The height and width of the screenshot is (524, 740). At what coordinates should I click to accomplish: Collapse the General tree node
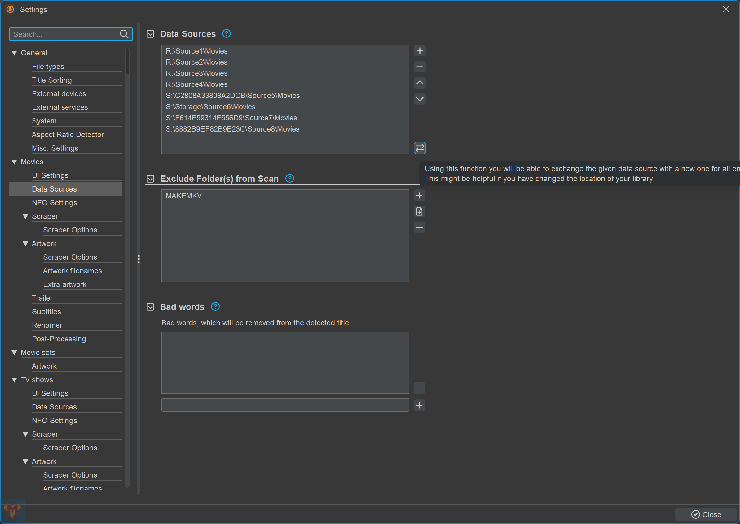(x=14, y=53)
